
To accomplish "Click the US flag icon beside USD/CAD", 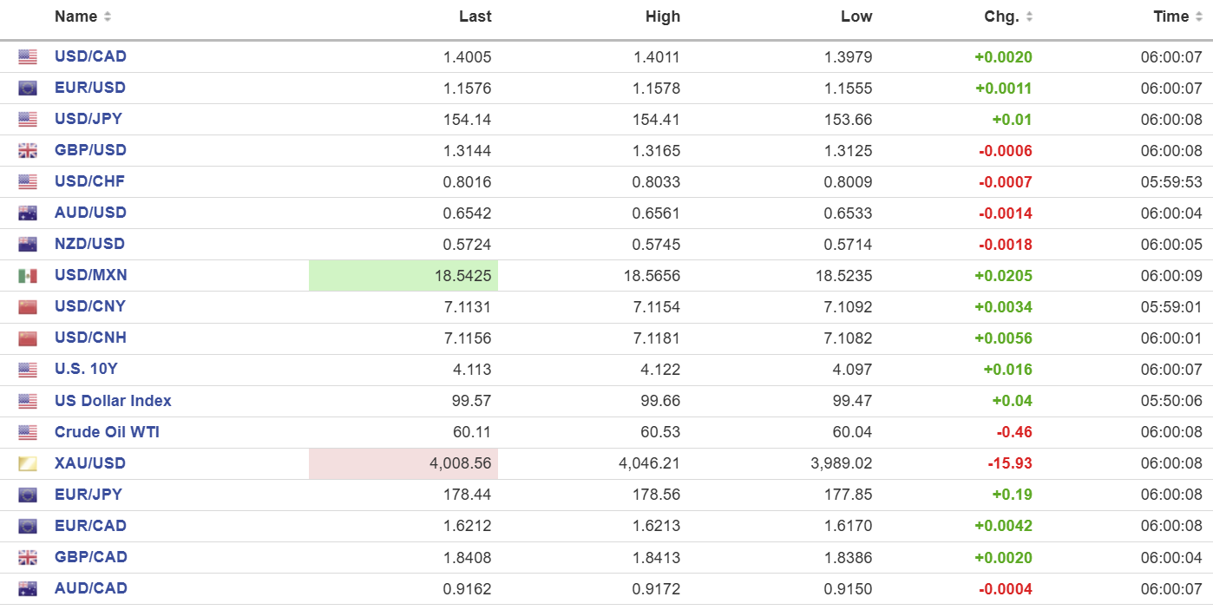I will point(28,57).
